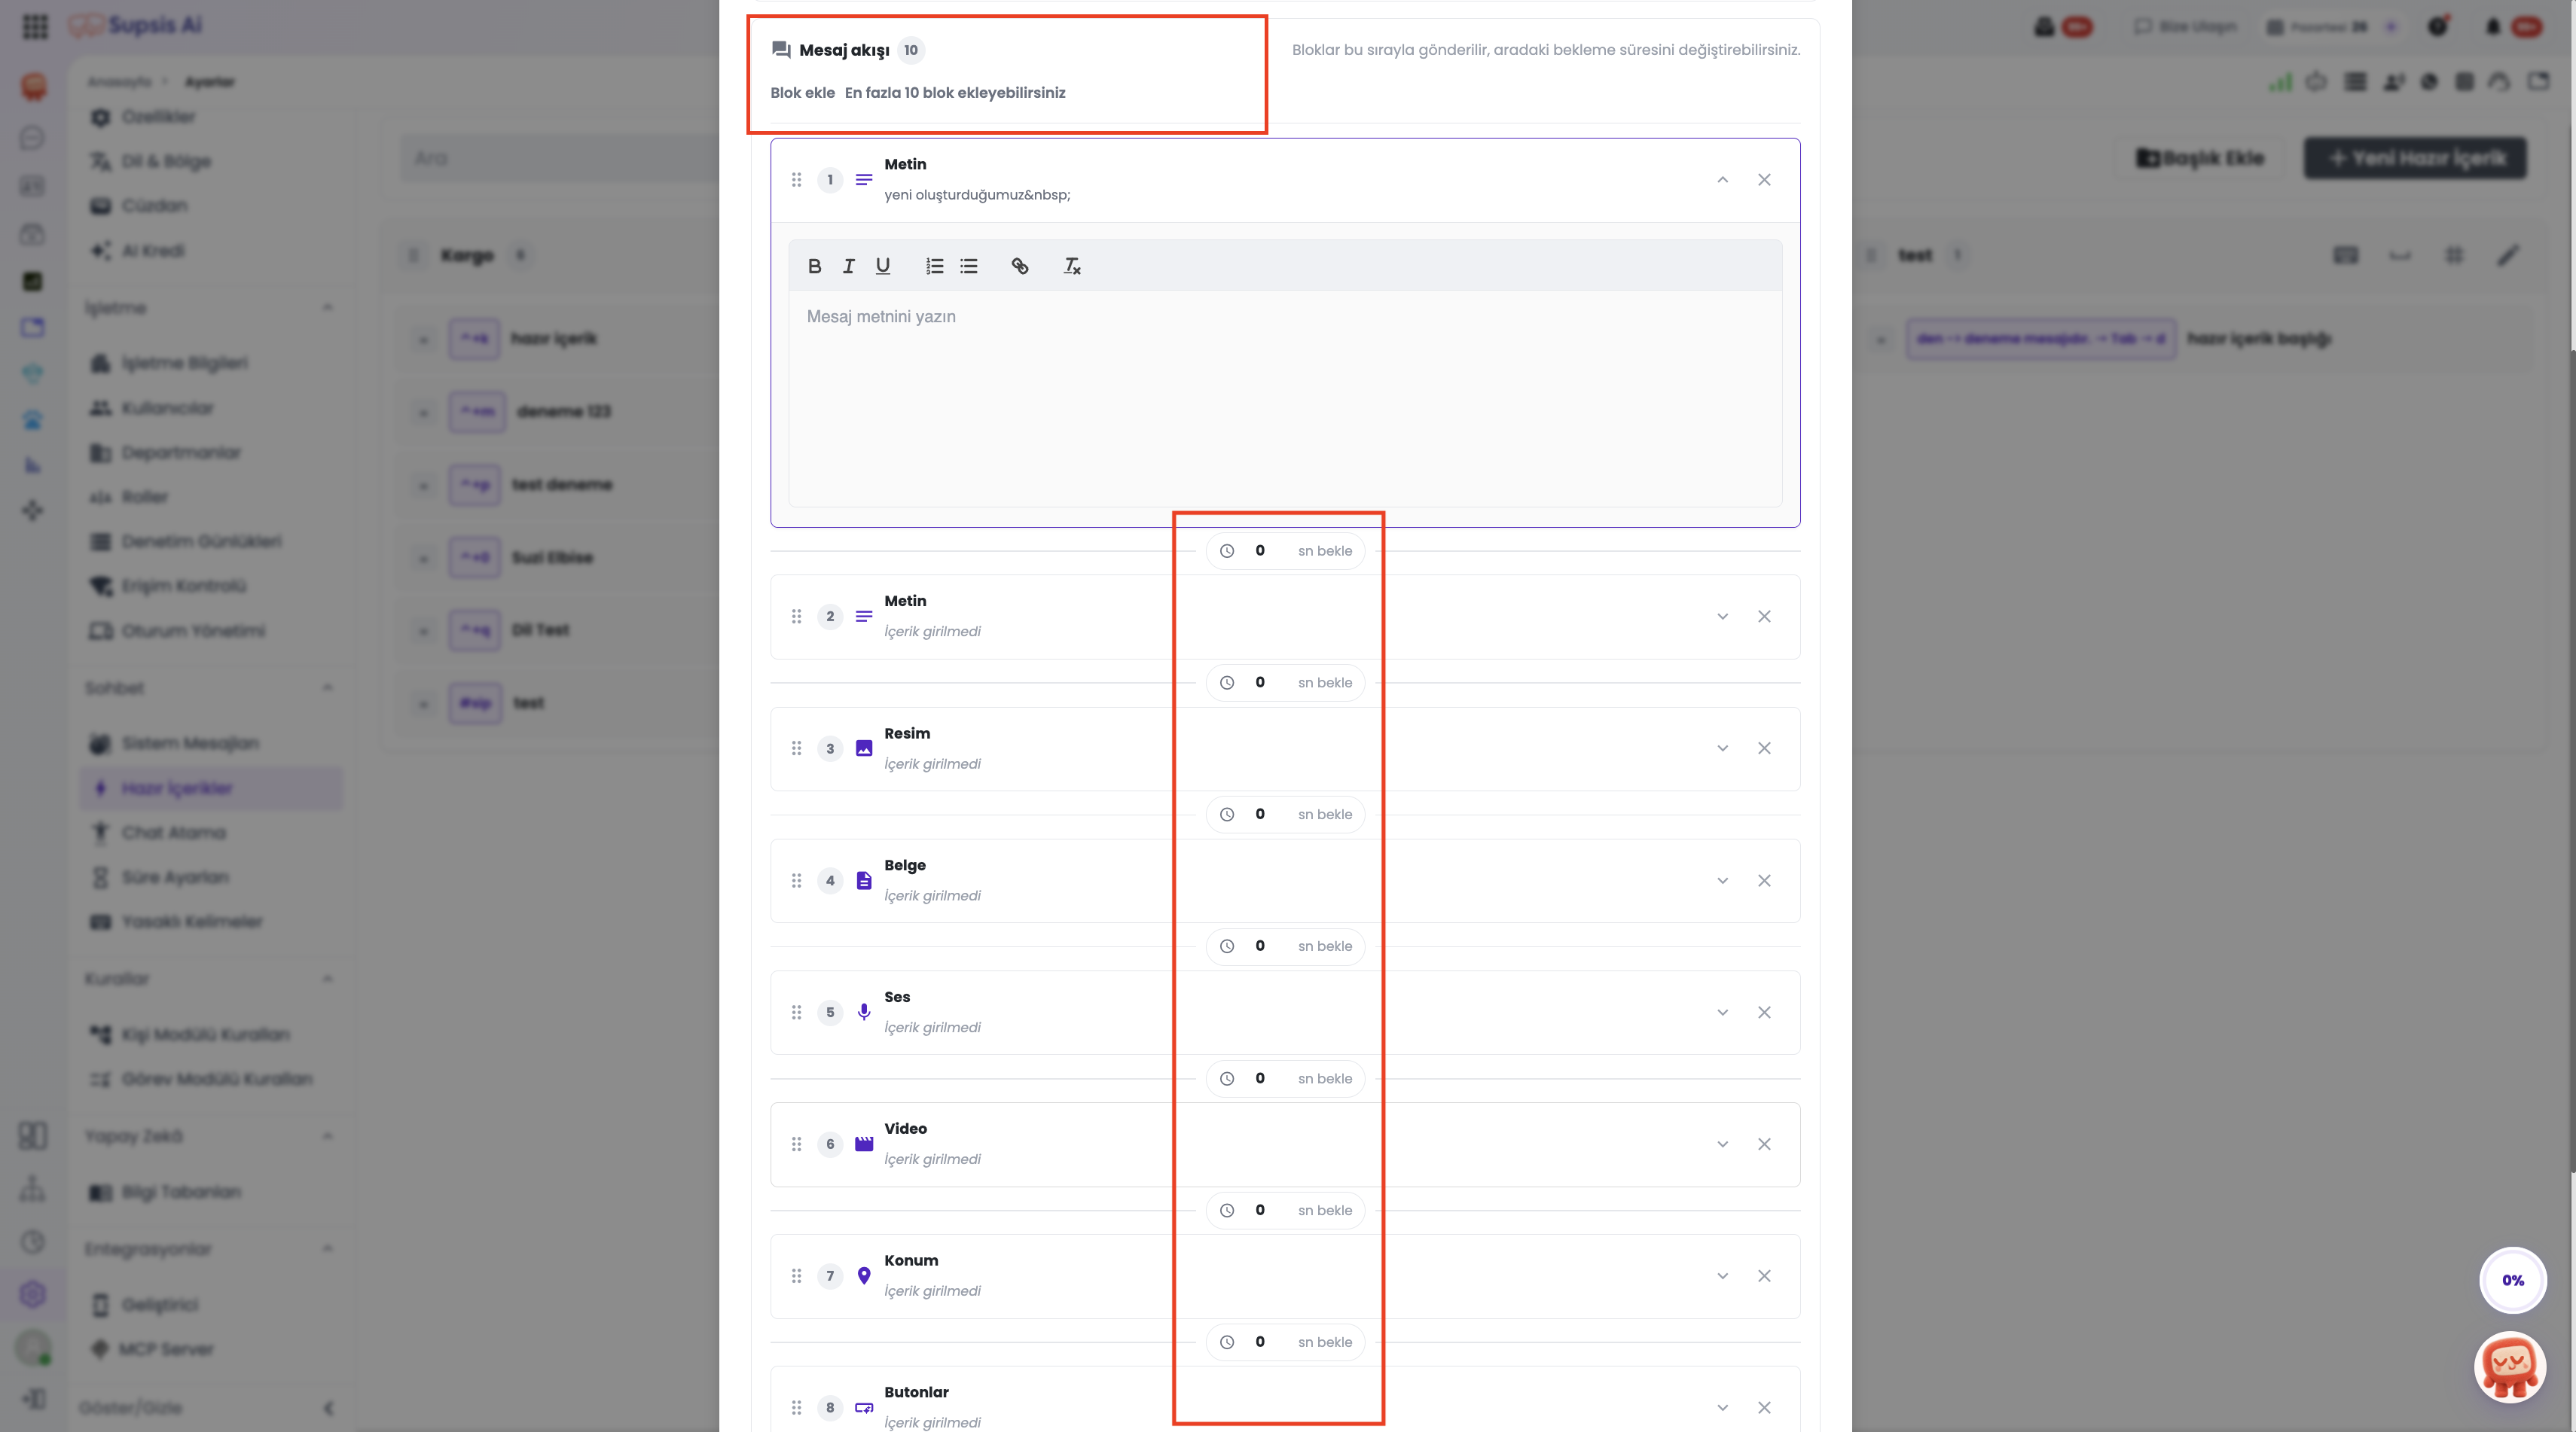This screenshot has height=1432, width=2576.
Task: Click the Konum location pin icon
Action: click(864, 1276)
